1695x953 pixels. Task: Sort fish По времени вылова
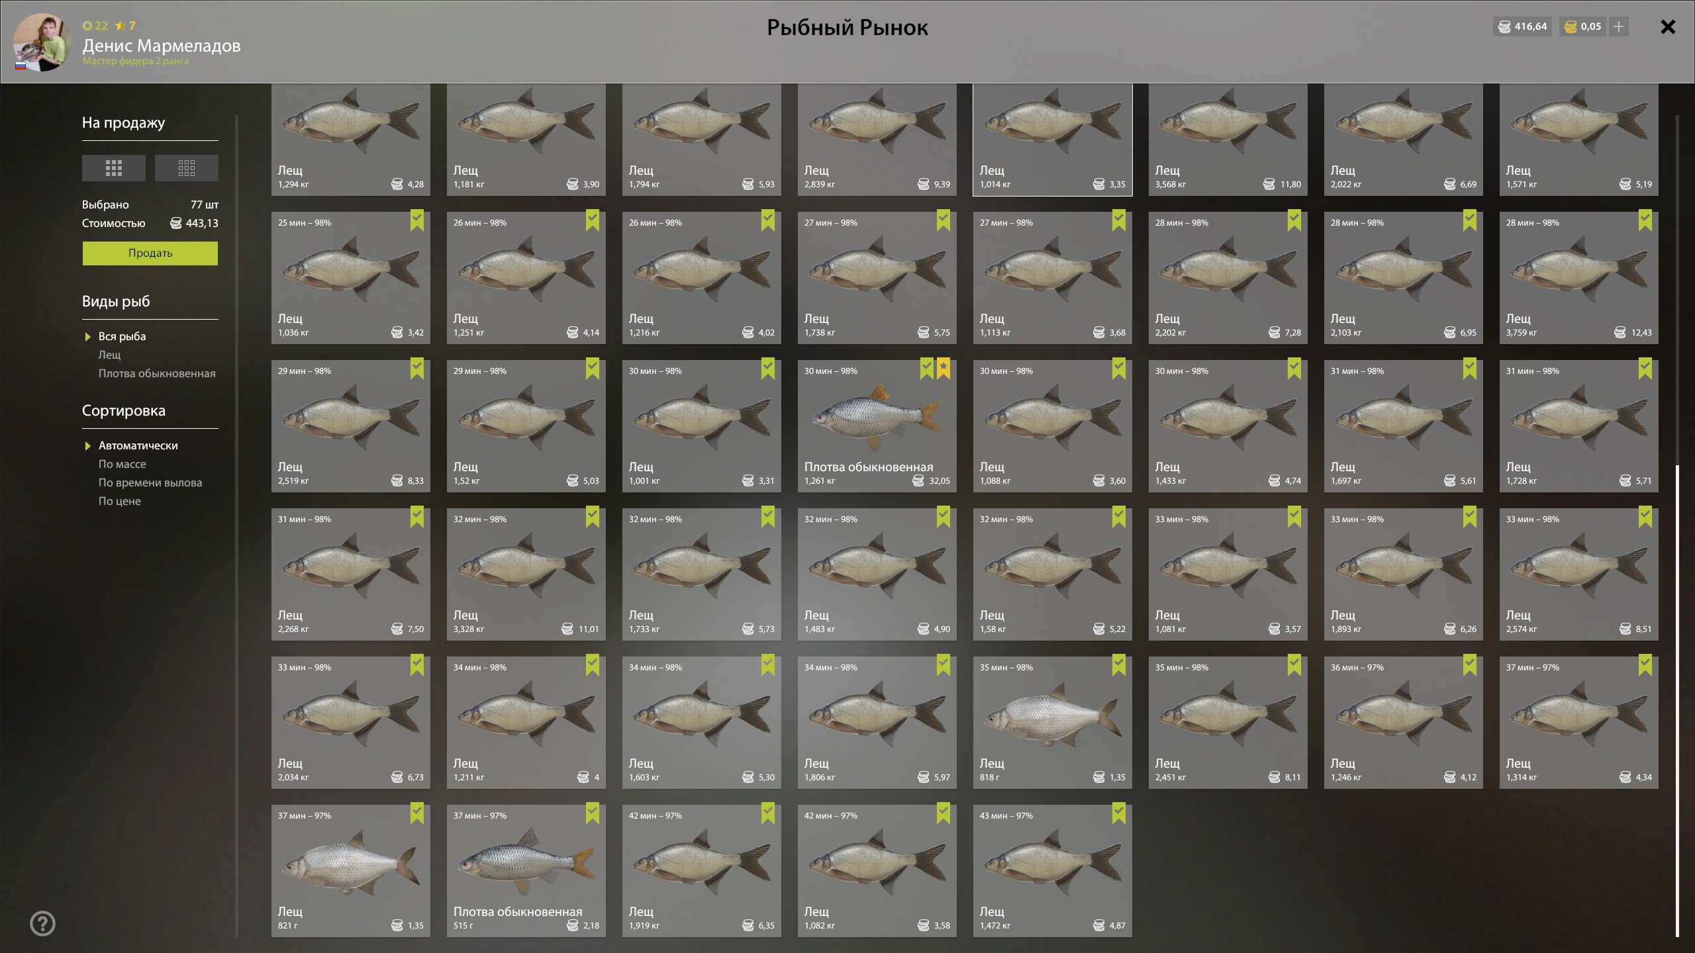(x=150, y=482)
